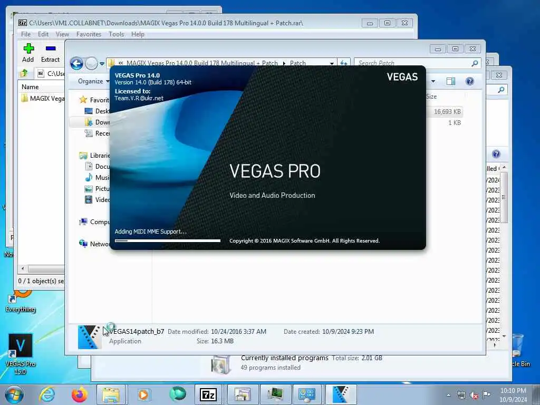Open the Edit menu in 7-Zip

(x=43, y=34)
